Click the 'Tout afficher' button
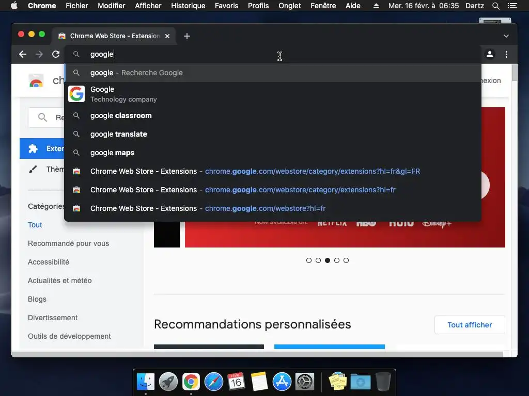The width and height of the screenshot is (529, 396). tap(470, 325)
